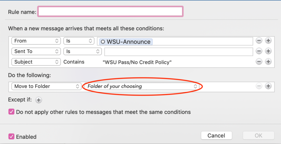The image size is (281, 144).
Task: Remove the Sent To condition row
Action: click(x=259, y=51)
